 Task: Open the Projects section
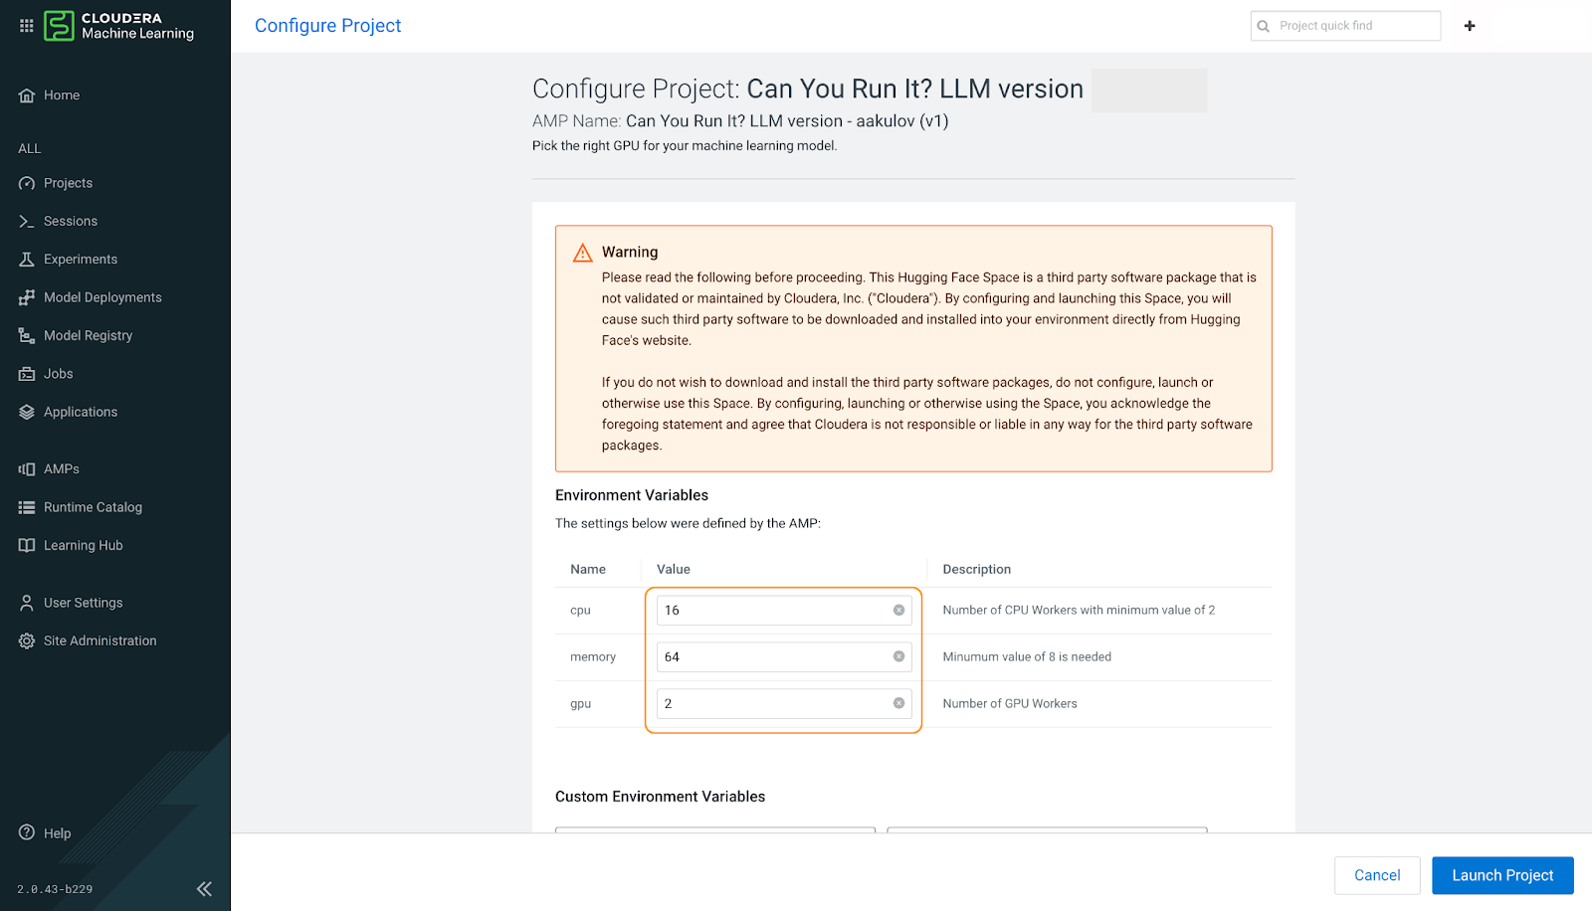point(68,182)
